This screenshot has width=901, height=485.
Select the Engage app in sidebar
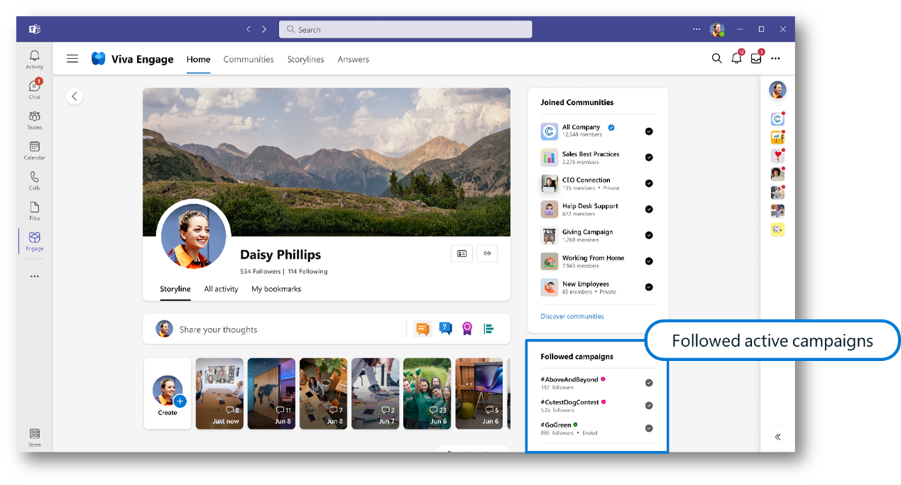click(34, 241)
